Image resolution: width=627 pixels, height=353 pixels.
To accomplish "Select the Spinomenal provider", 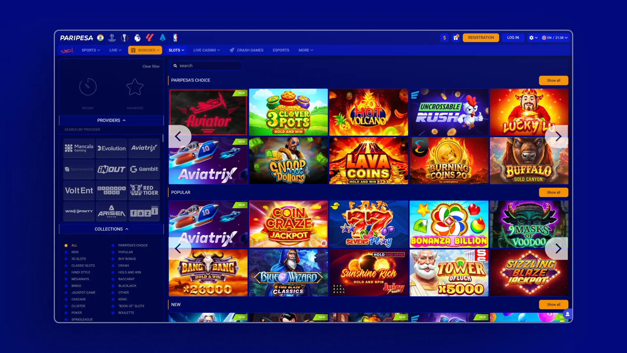I will (79, 169).
